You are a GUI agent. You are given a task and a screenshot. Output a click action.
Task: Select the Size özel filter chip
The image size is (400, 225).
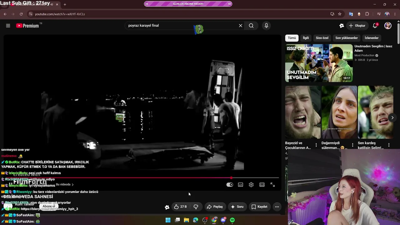(x=322, y=38)
